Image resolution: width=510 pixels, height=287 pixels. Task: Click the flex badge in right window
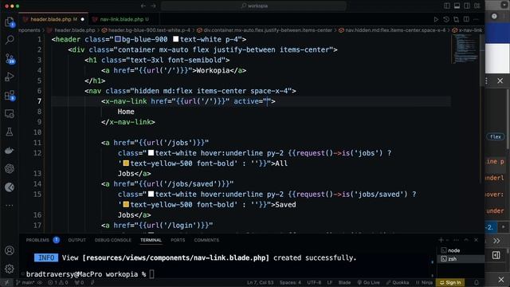tap(496, 136)
